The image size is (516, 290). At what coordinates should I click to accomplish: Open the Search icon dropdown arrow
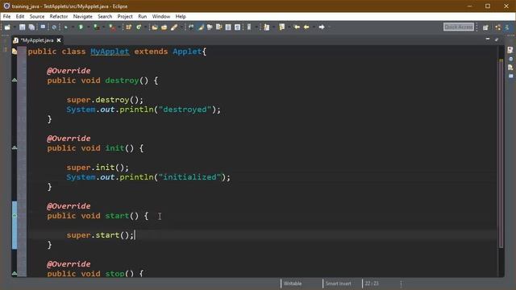[x=181, y=27]
